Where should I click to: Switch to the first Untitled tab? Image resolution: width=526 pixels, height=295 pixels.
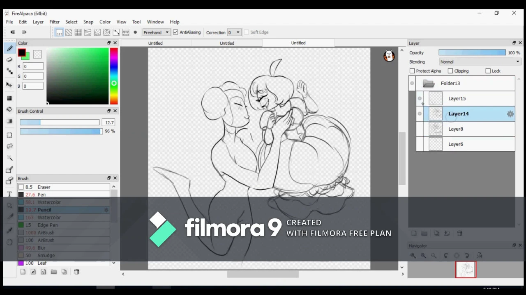point(155,43)
